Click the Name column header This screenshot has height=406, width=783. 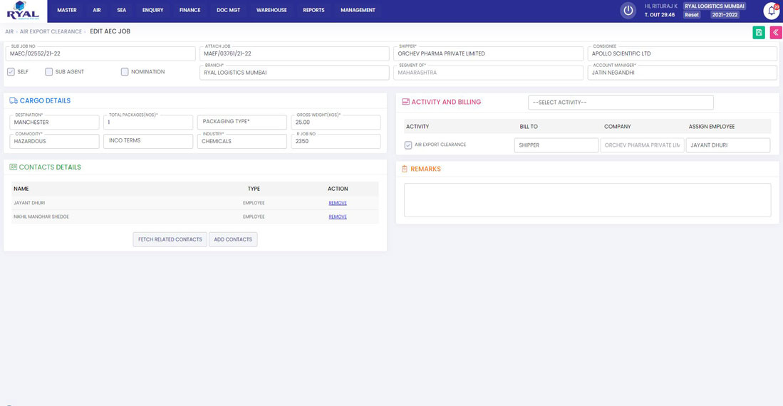tap(21, 189)
